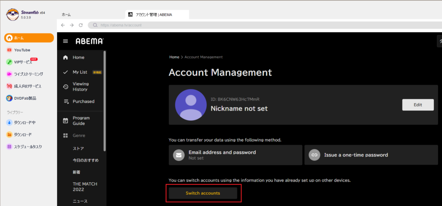Viewport: 442px width, 206px height.
Task: Click Issue a one-time password
Action: tap(371, 155)
